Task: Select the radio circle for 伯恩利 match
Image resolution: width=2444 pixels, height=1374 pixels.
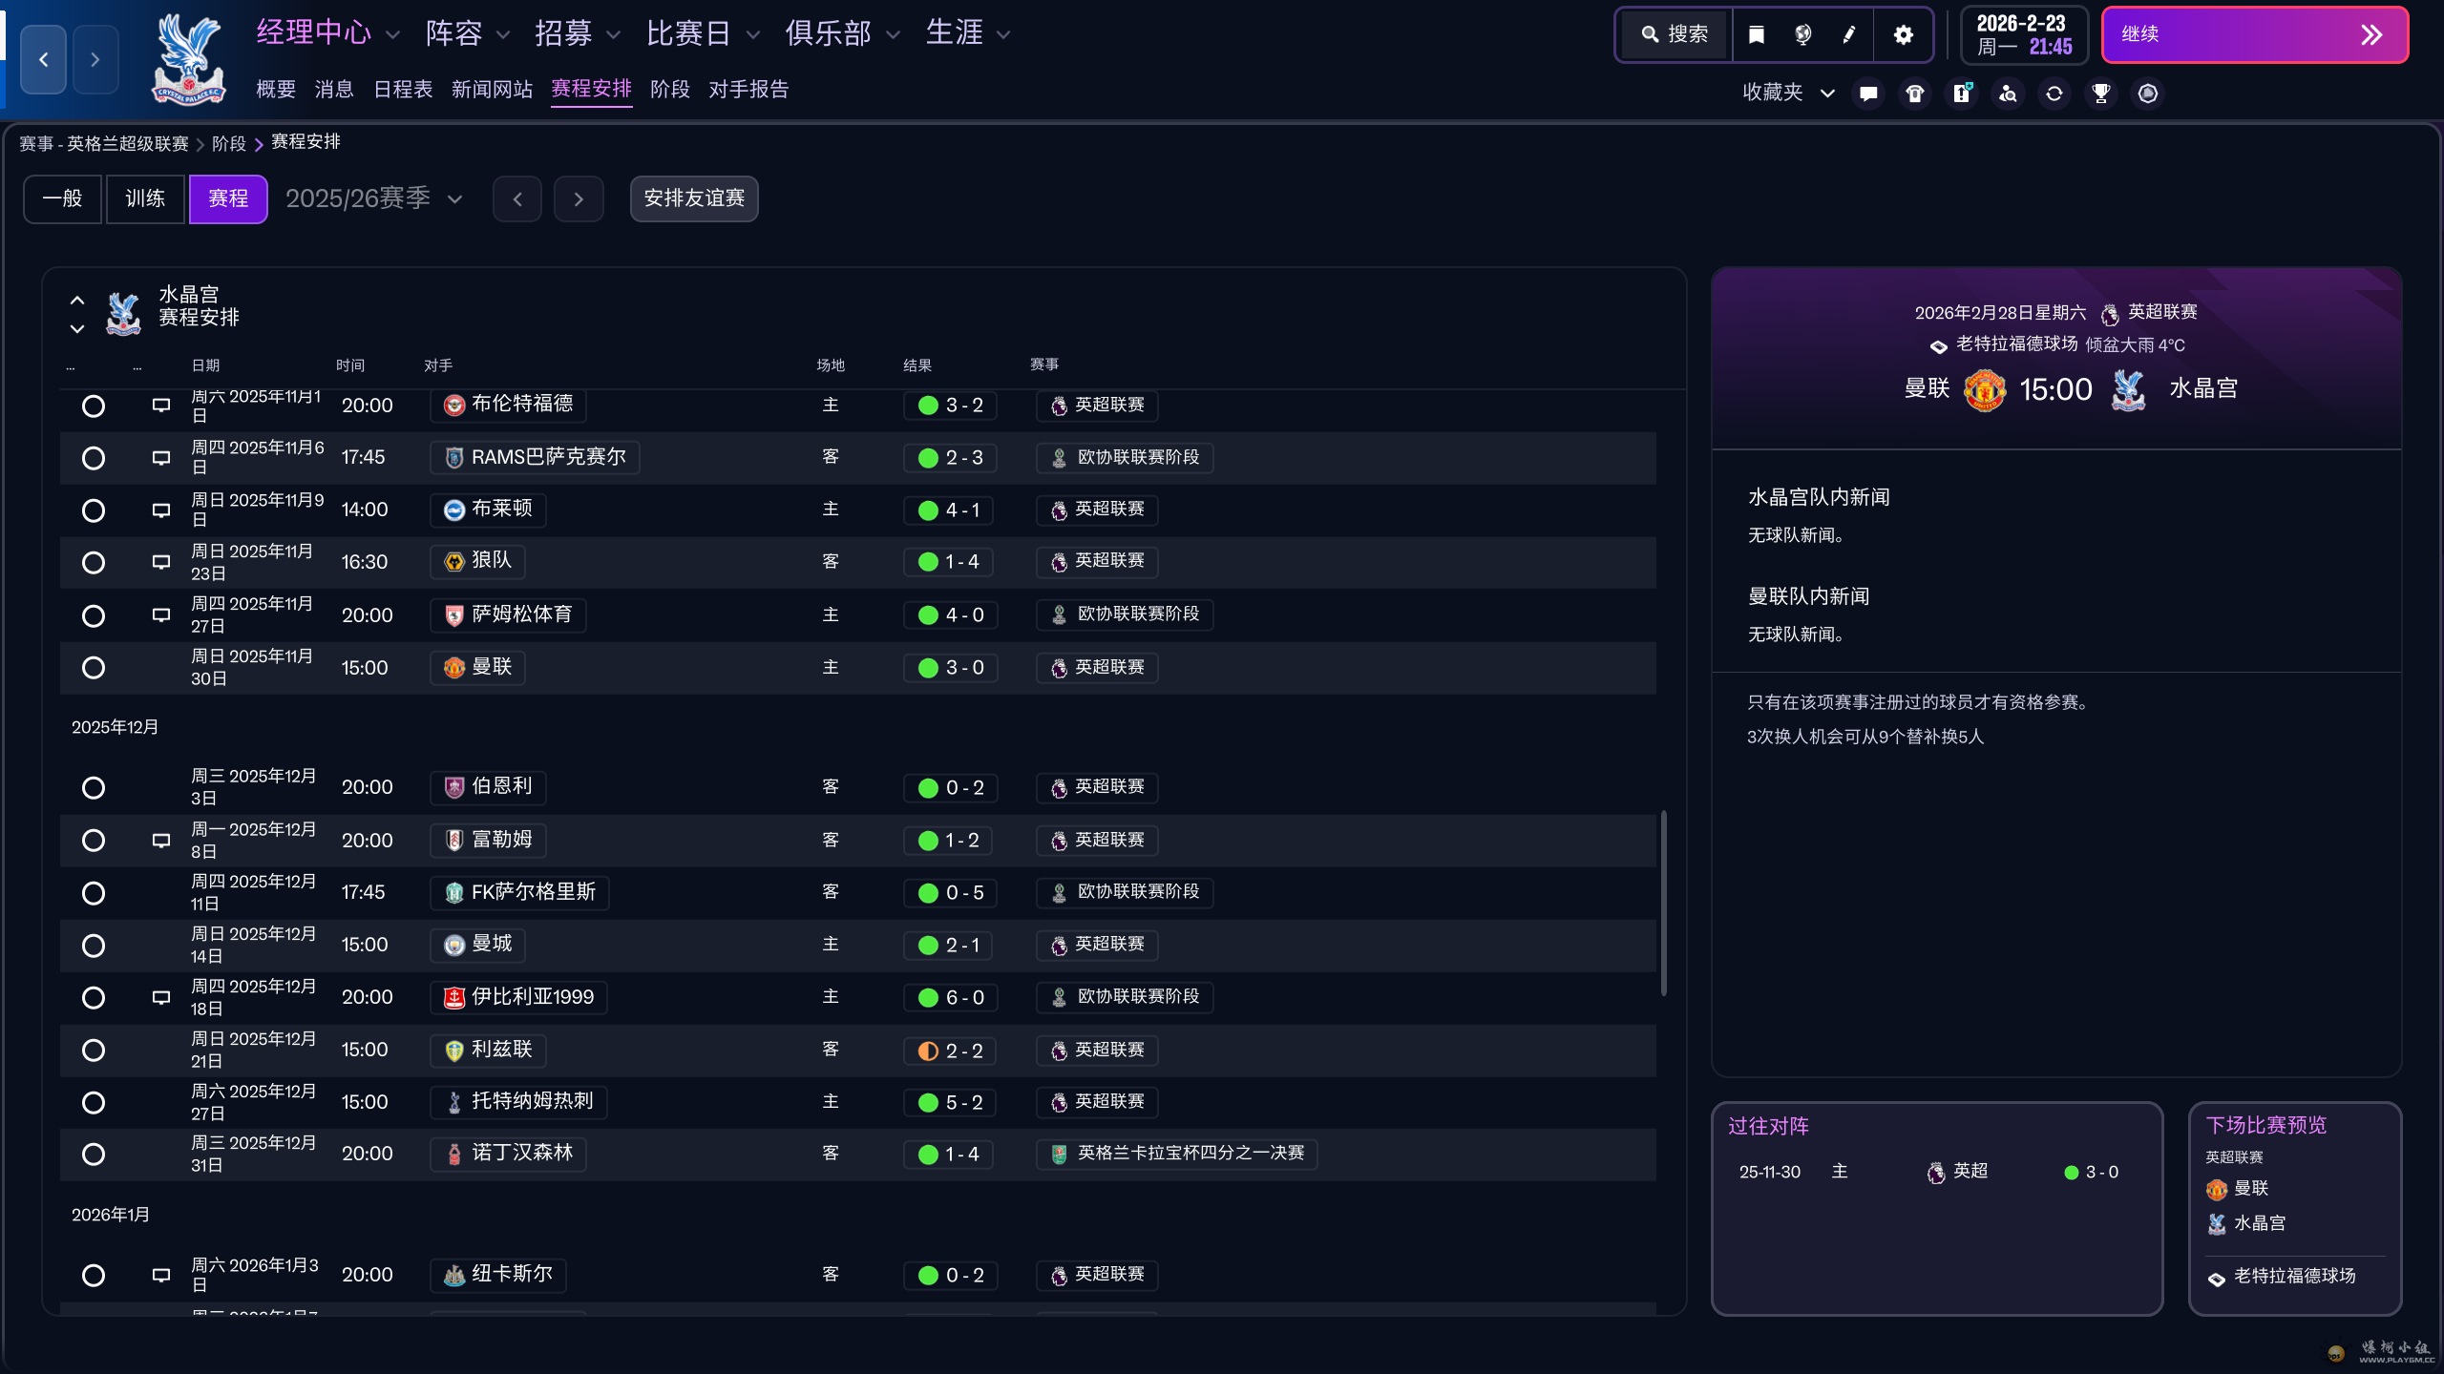Action: tap(94, 787)
